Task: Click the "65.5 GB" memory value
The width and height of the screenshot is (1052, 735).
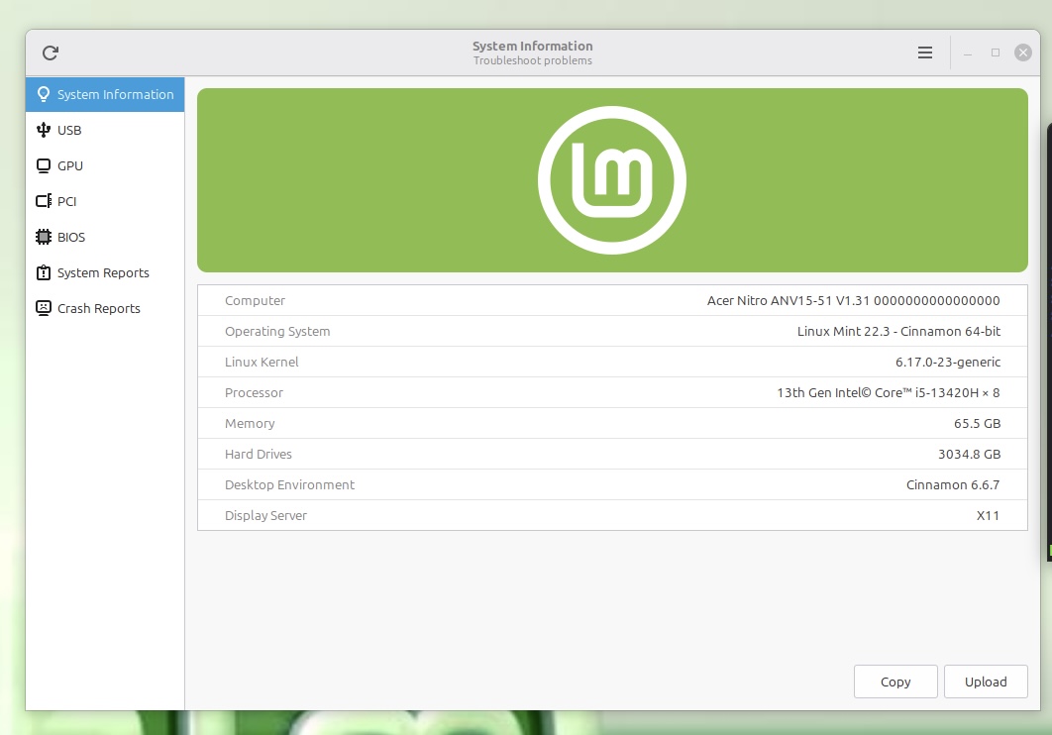Action: click(977, 424)
